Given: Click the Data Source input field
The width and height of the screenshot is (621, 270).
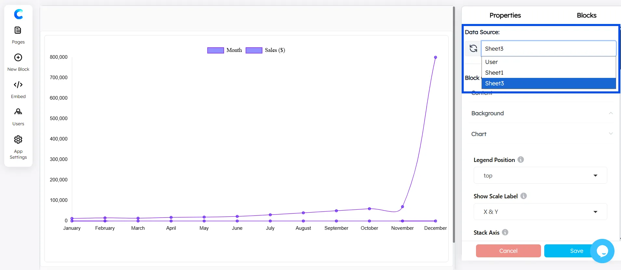Looking at the screenshot, I should 548,49.
